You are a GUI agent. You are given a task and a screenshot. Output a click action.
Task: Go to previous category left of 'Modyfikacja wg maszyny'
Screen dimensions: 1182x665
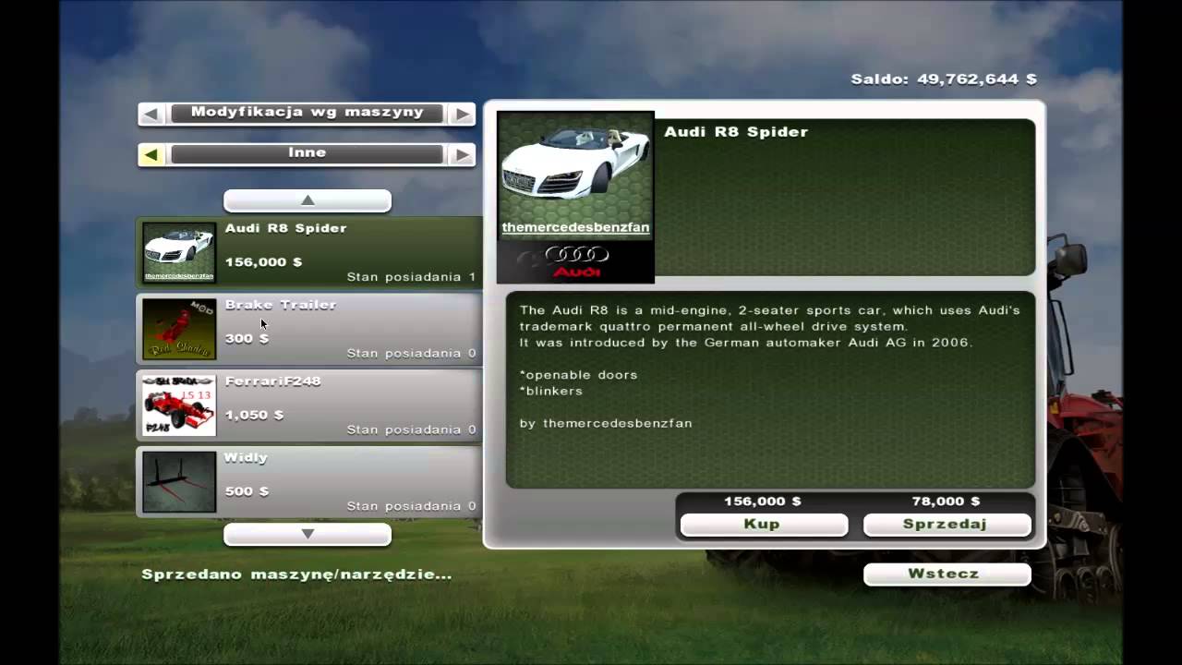pos(151,114)
